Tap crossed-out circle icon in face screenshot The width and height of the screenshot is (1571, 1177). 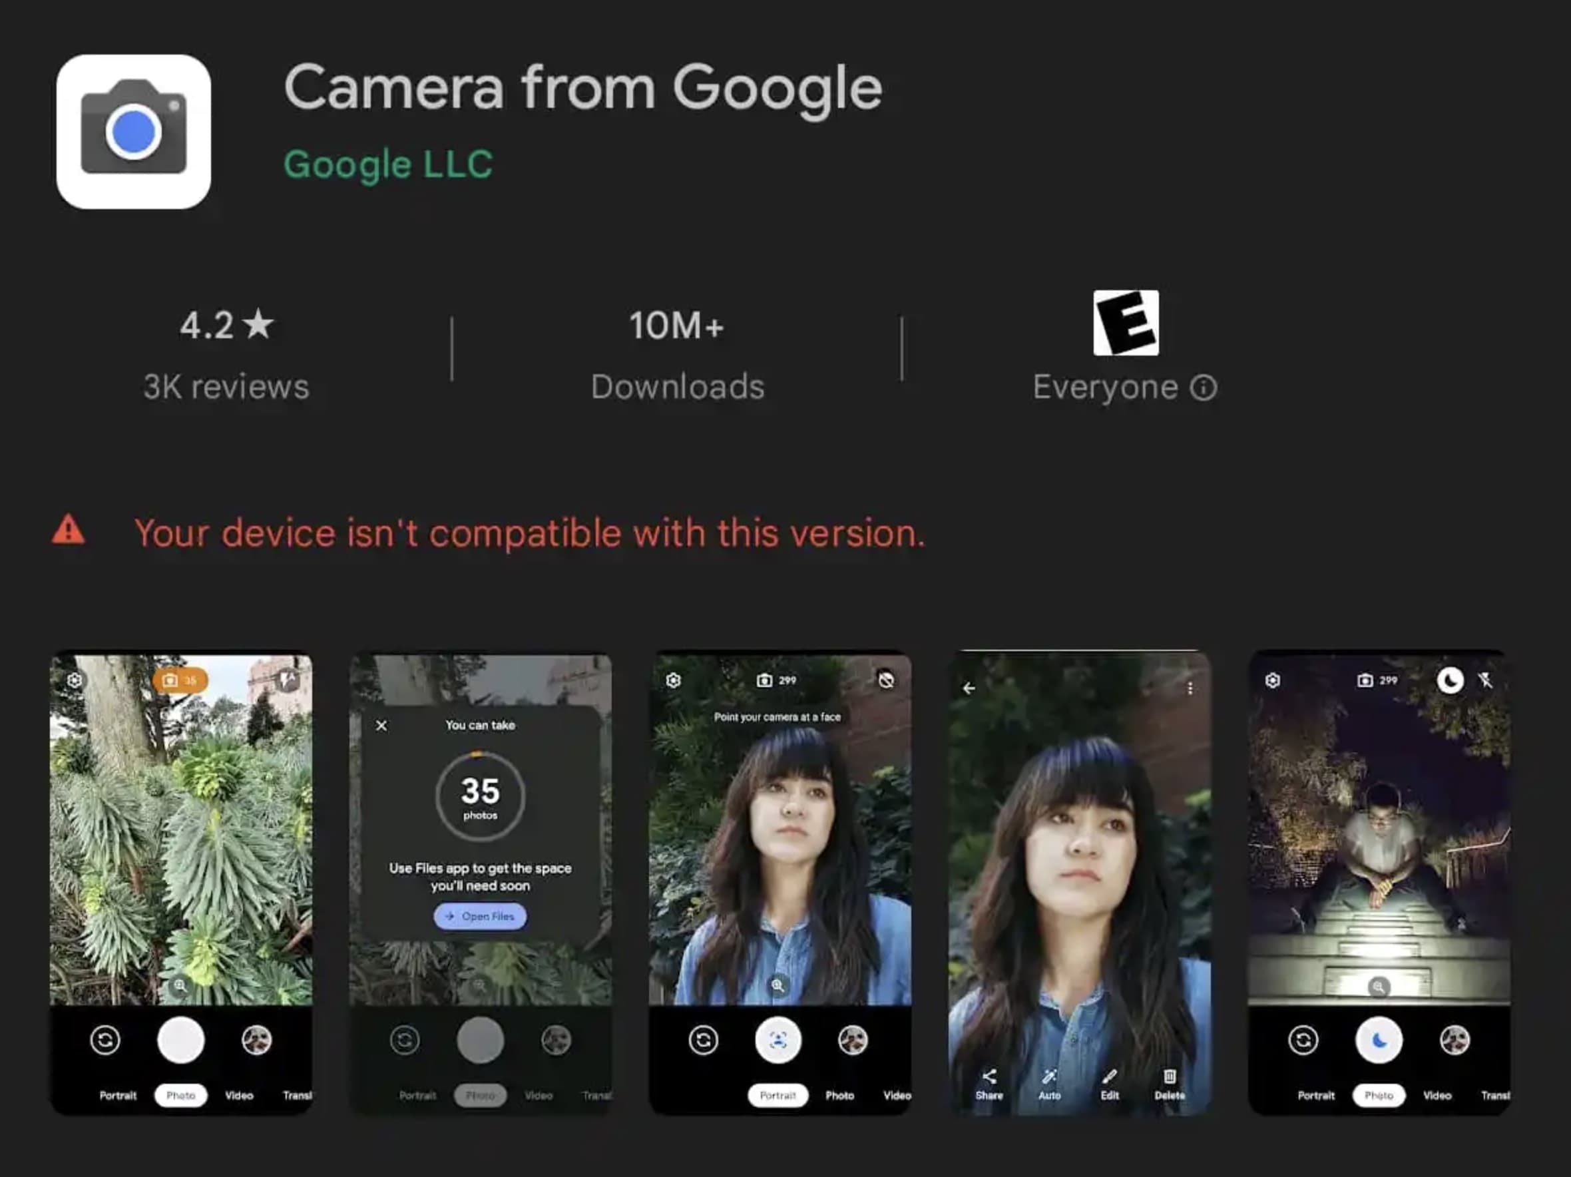point(885,680)
